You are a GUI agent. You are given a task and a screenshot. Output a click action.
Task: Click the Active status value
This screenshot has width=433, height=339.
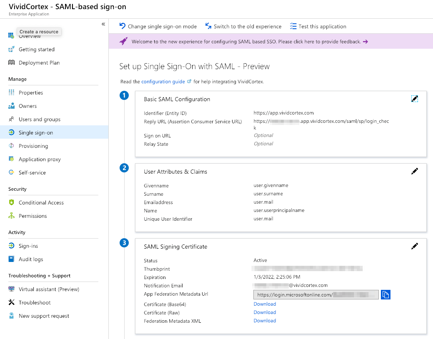(260, 260)
